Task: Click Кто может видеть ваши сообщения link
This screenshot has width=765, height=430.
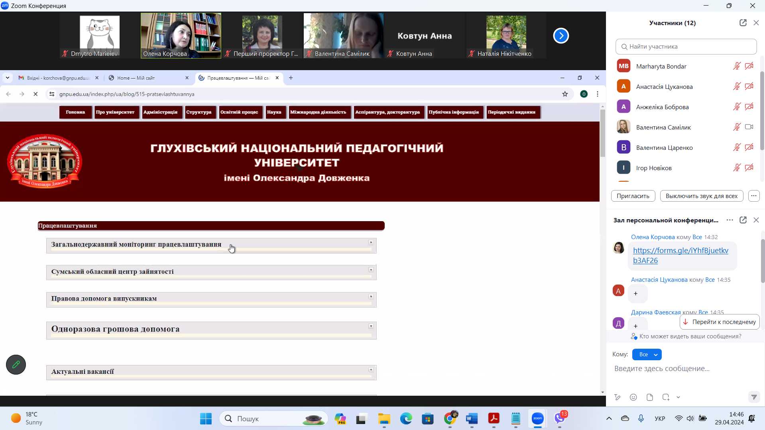Action: [x=690, y=336]
